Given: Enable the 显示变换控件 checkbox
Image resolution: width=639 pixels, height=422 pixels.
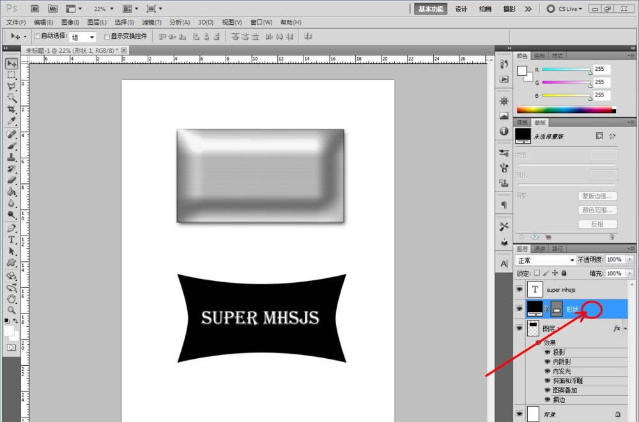Looking at the screenshot, I should (107, 36).
